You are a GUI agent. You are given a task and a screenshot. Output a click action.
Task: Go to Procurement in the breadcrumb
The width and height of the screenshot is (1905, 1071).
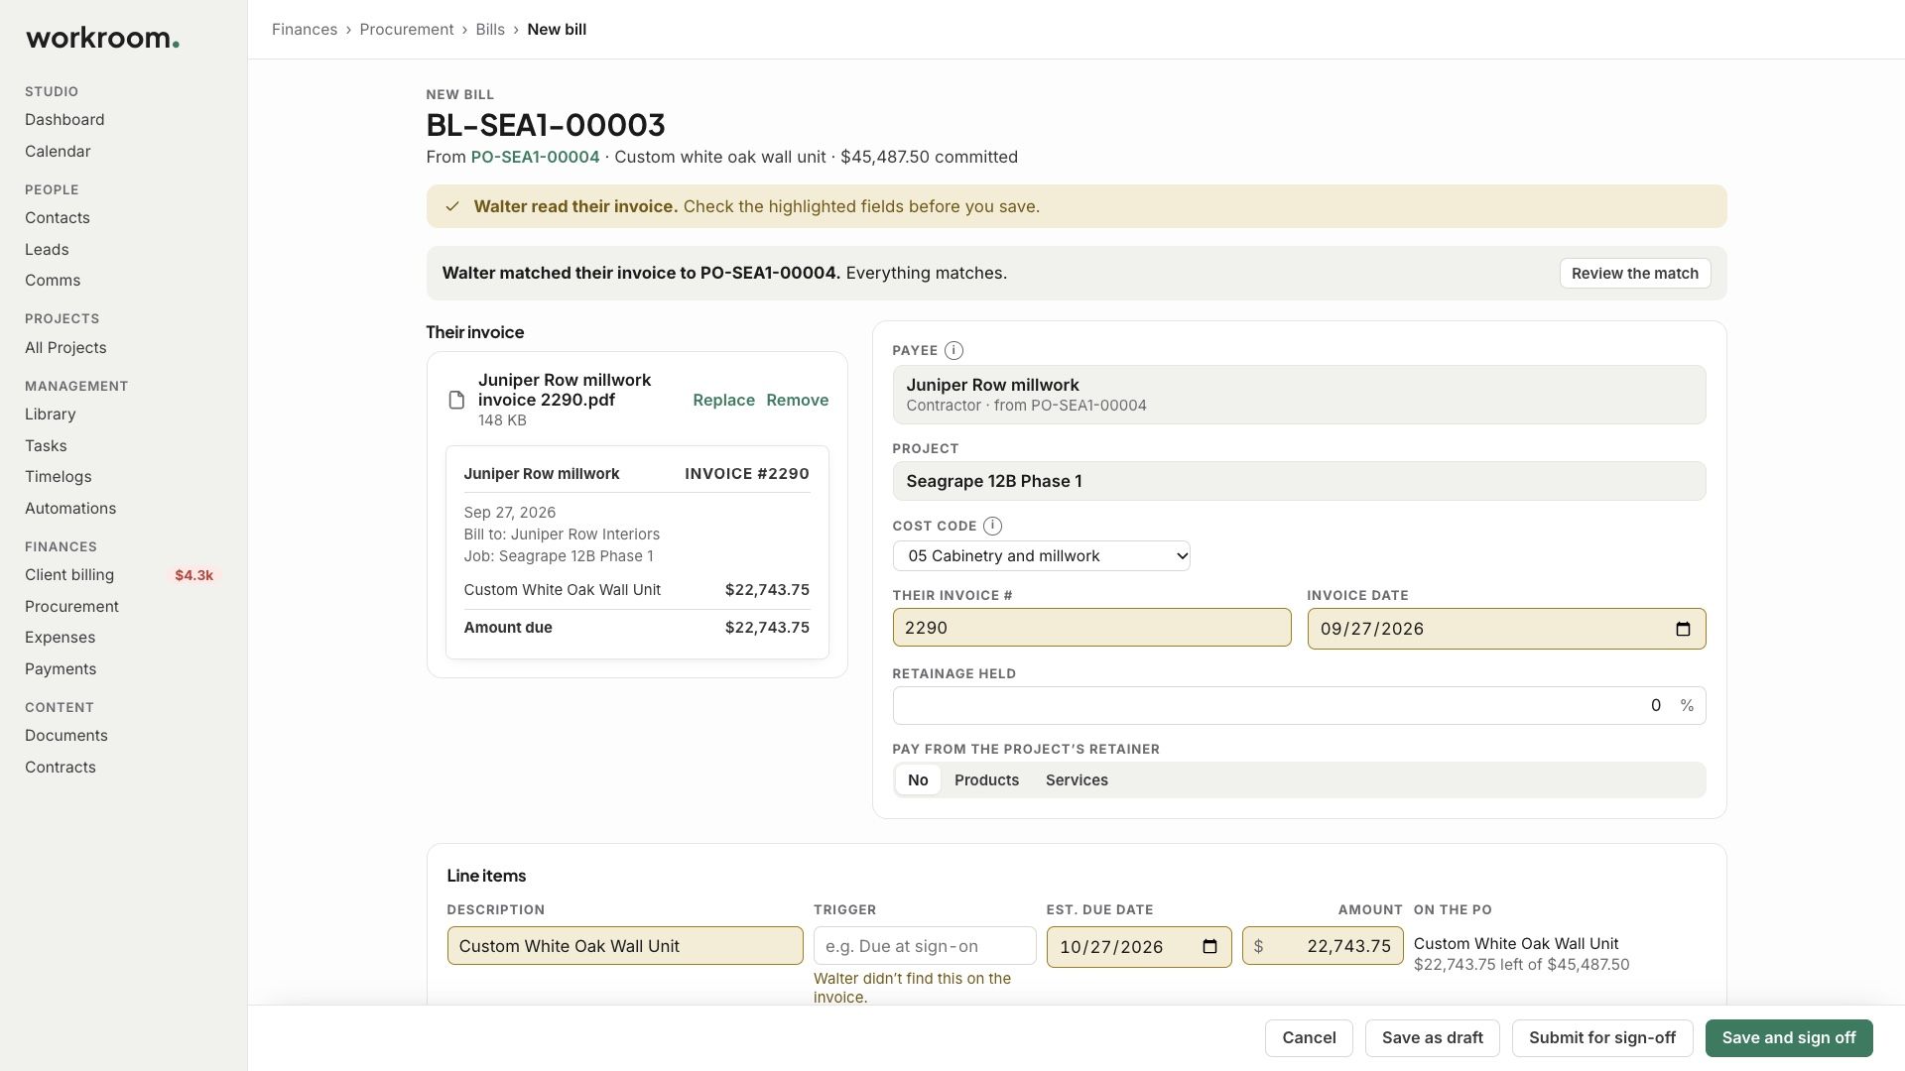point(407,29)
